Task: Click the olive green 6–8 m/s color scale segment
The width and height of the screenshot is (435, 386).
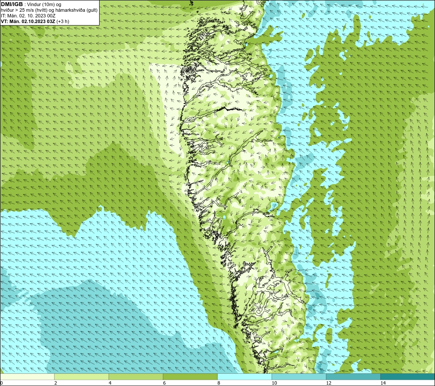Action: (191, 376)
